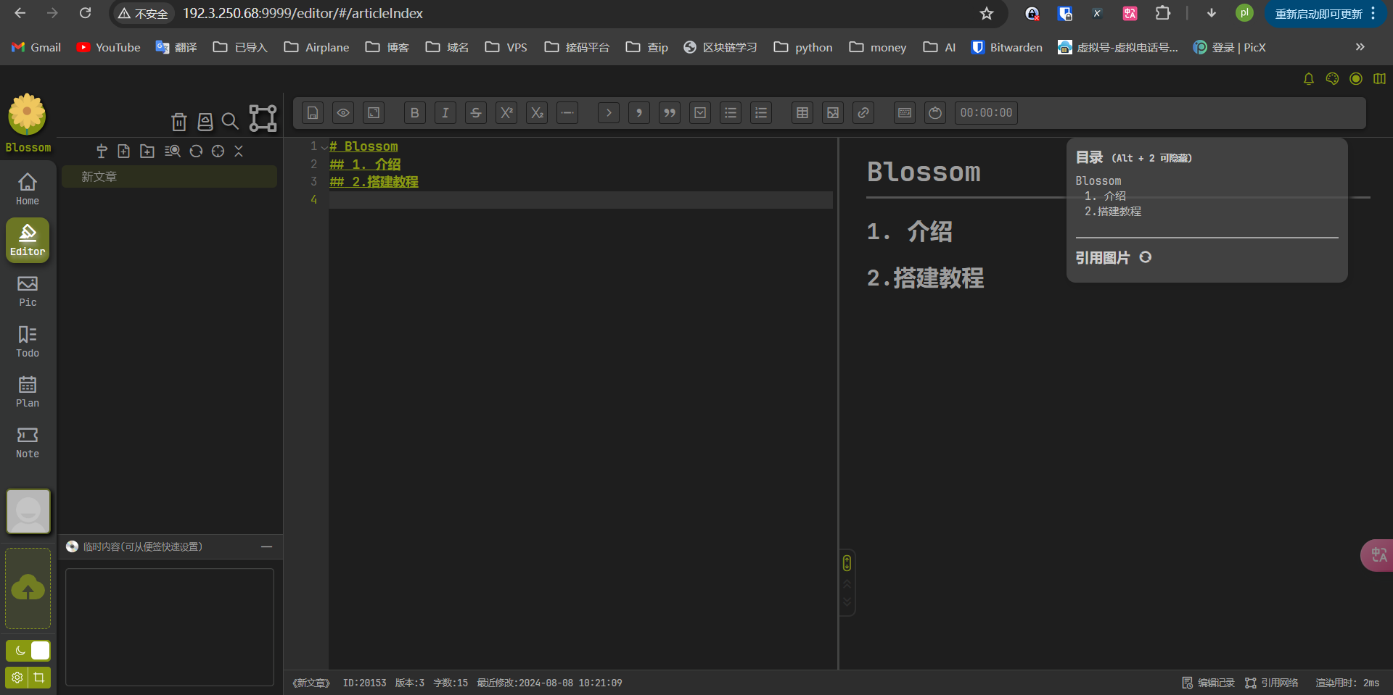This screenshot has width=1393, height=695.
Task: Open the article search magnifier icon
Action: (x=230, y=122)
